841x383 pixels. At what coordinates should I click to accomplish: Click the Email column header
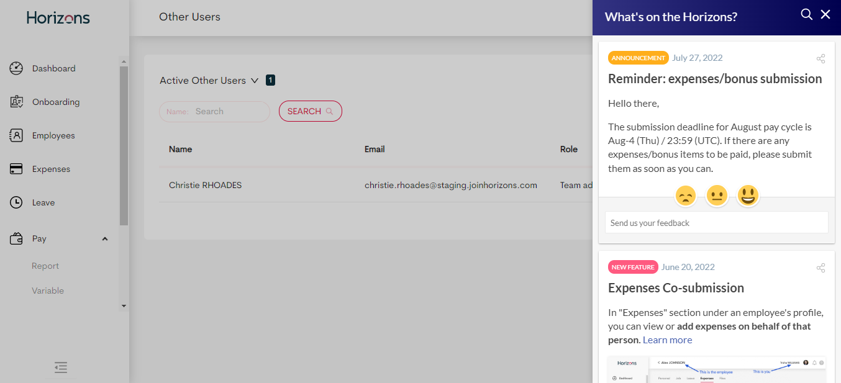(x=375, y=149)
